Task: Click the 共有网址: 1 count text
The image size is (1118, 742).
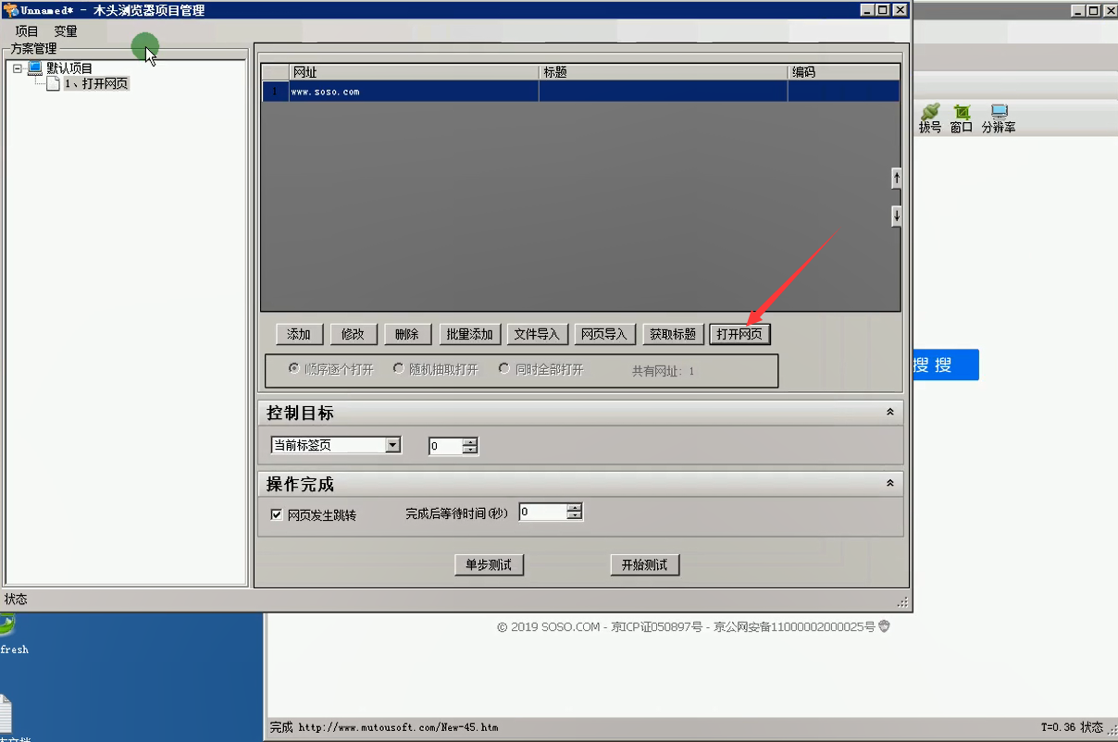Action: [663, 371]
